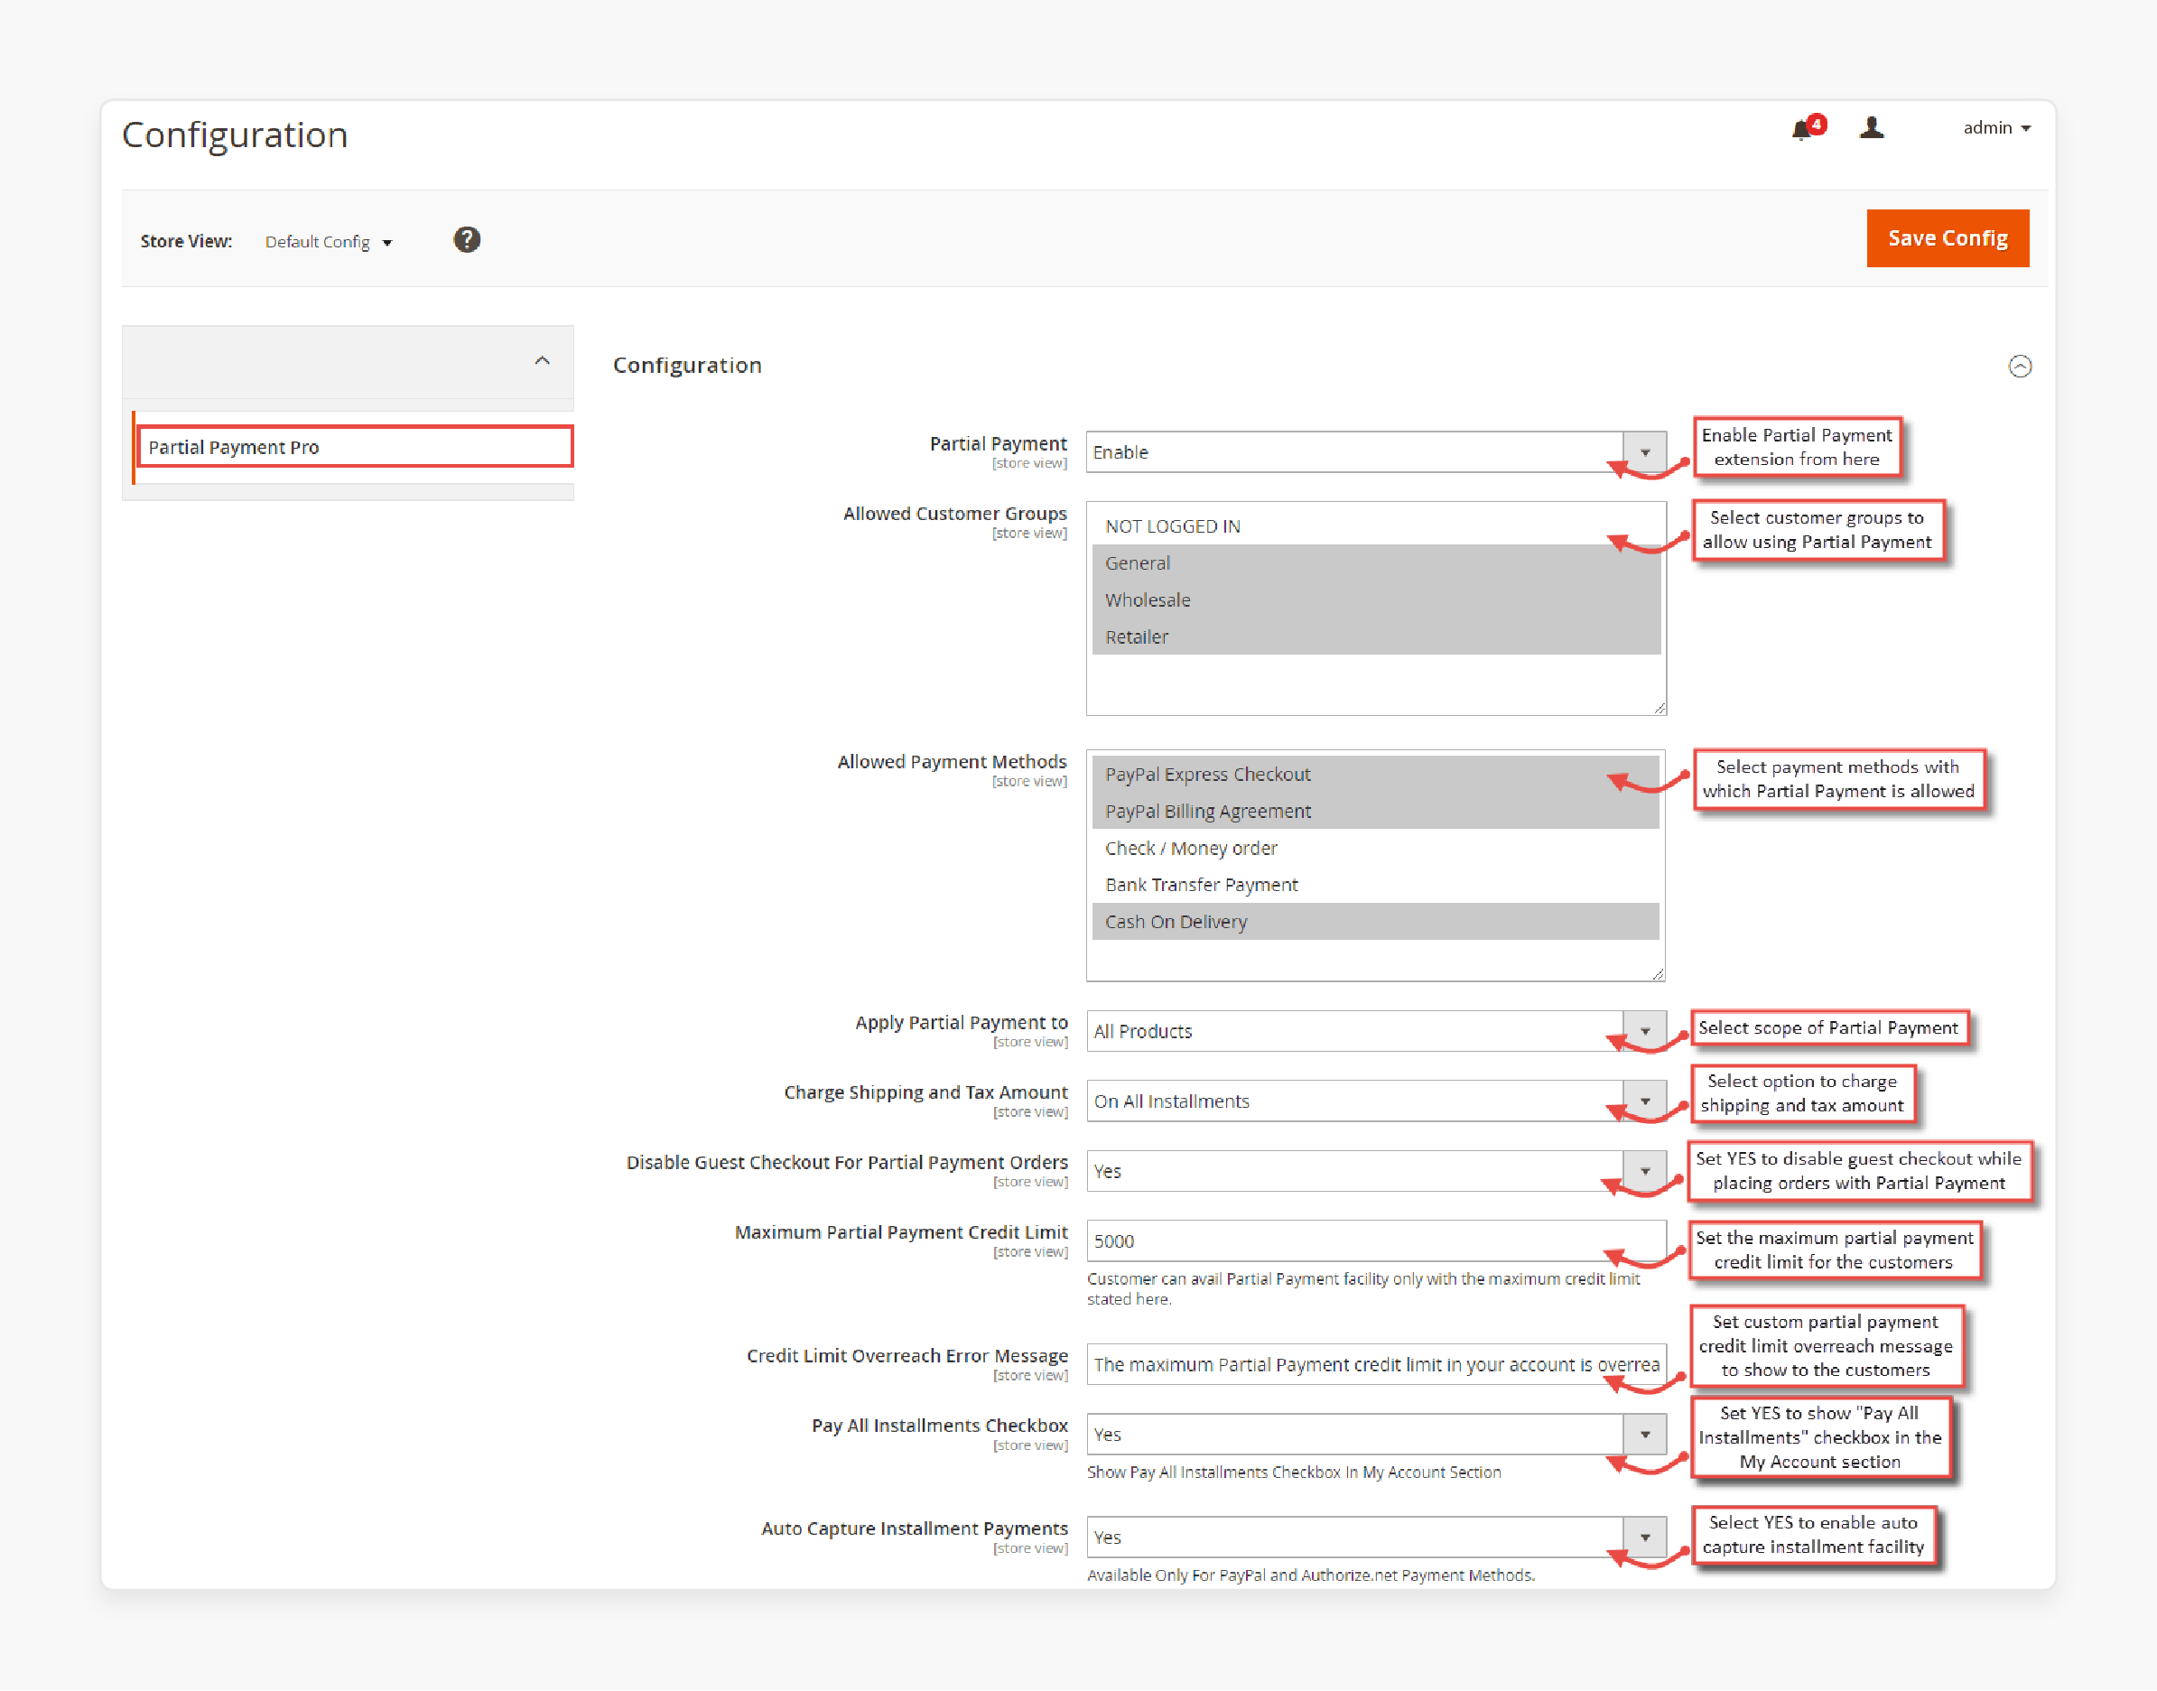2157x1691 pixels.
Task: Select Bank Transfer Payment method
Action: pyautogui.click(x=1375, y=885)
